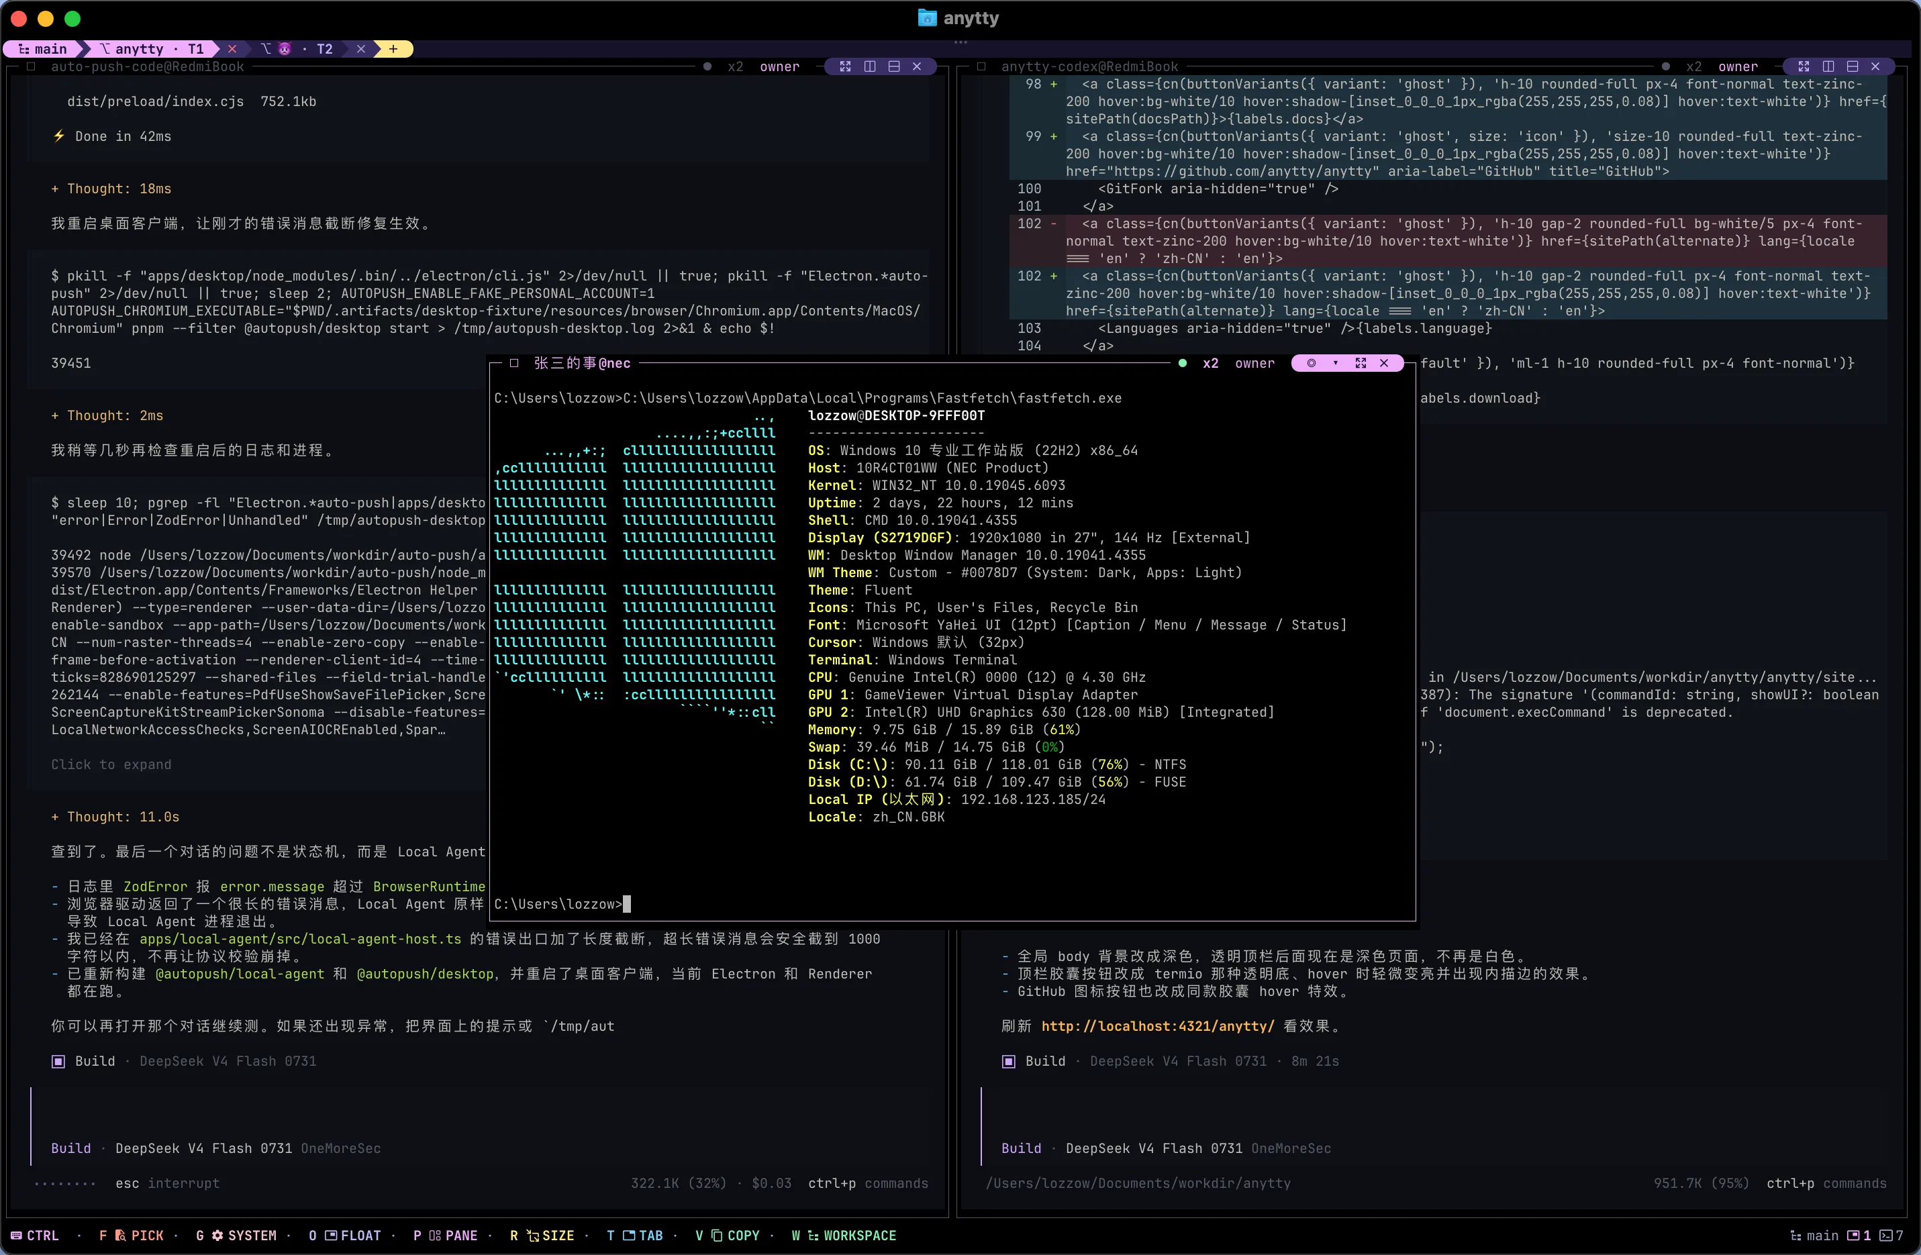Viewport: 1921px width, 1255px height.
Task: Maximize the floating 张三的事@nec pane
Action: (1361, 363)
